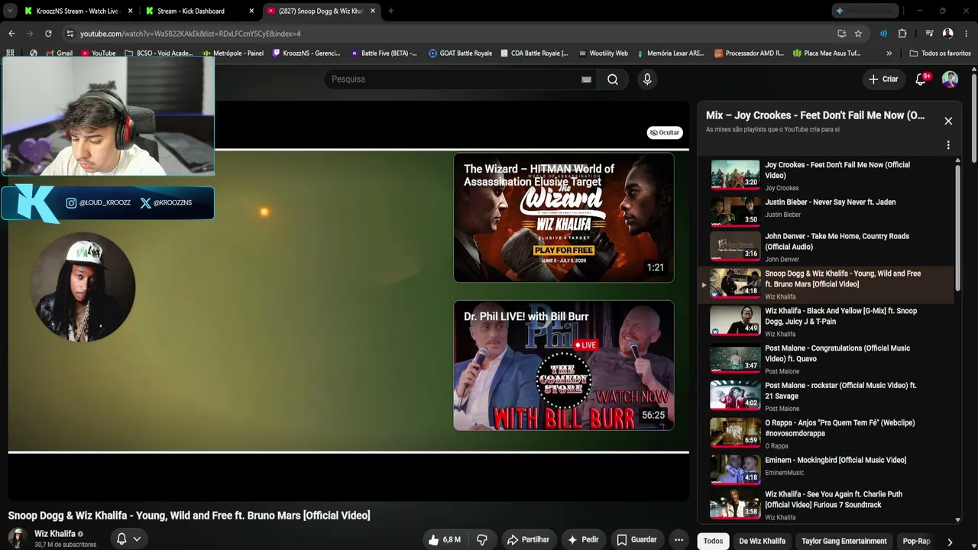Reload the YouTube page
Image resolution: width=978 pixels, height=550 pixels.
pyautogui.click(x=48, y=34)
